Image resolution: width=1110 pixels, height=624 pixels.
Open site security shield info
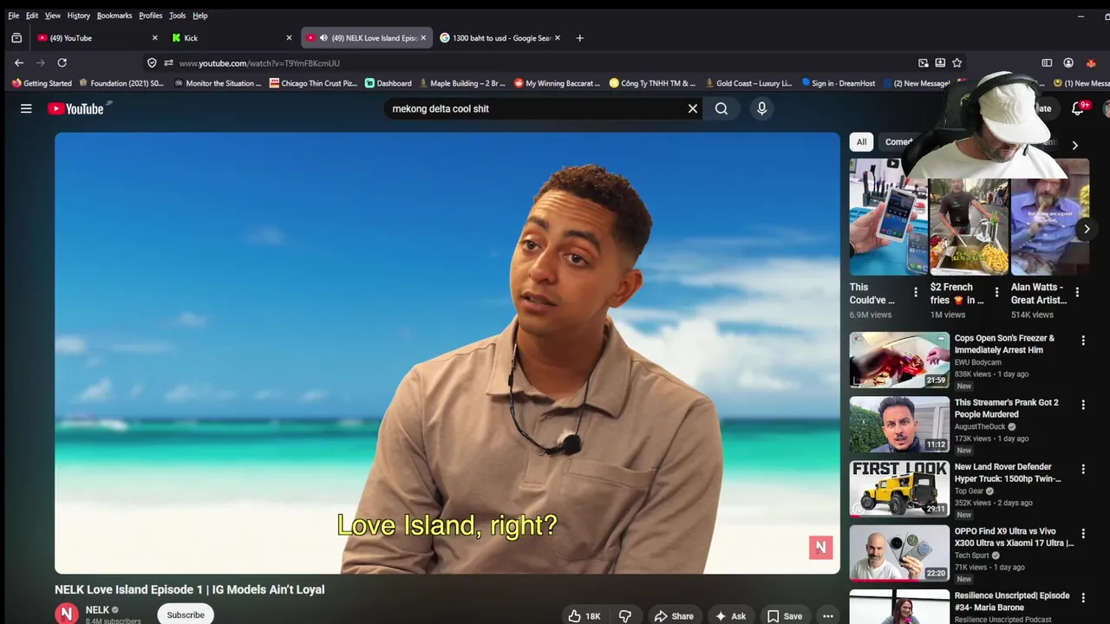tap(152, 62)
